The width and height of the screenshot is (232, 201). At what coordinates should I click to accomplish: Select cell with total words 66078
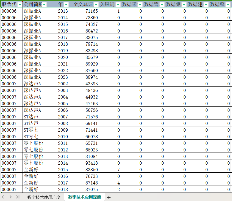point(84,136)
